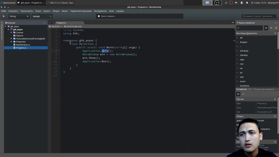Open the Сборка menu
Image resolution: width=279 pixels, height=157 pixels.
click(x=56, y=11)
